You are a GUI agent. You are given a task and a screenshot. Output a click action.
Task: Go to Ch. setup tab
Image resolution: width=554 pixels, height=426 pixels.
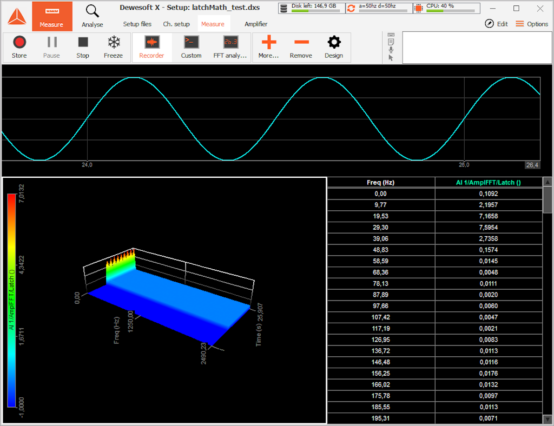[x=176, y=24]
